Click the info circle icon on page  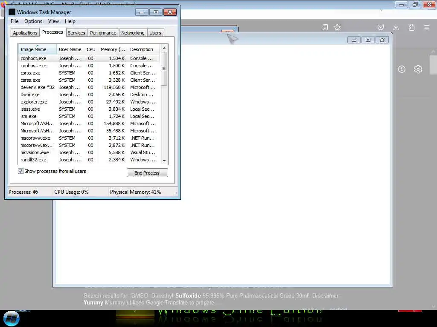[x=402, y=69]
